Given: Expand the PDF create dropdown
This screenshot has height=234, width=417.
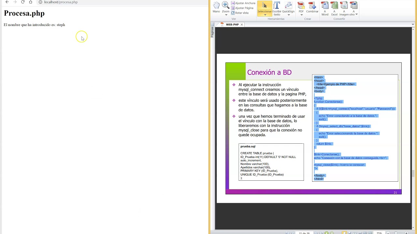Looking at the screenshot, I should point(301,15).
